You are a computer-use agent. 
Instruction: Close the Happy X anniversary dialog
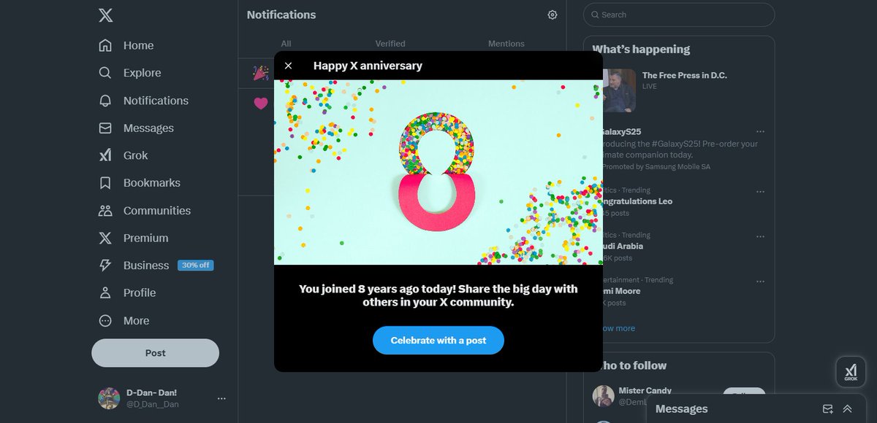point(288,66)
